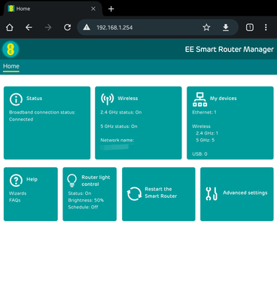
Task: Click 'USB: 0' device count
Action: point(199,154)
